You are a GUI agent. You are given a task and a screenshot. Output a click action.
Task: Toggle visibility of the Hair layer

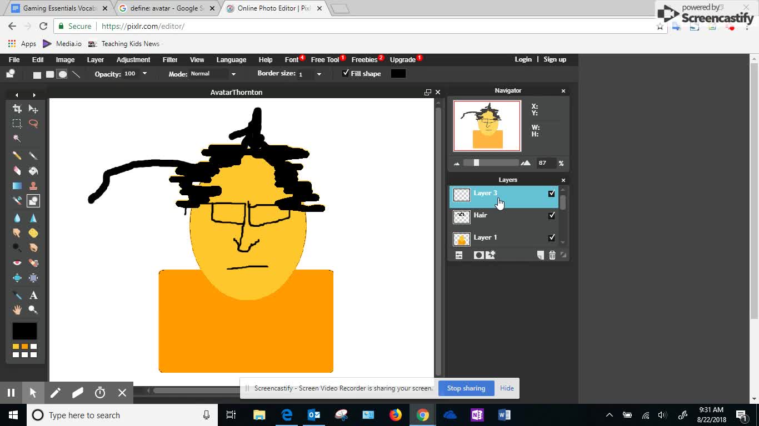[x=551, y=215]
